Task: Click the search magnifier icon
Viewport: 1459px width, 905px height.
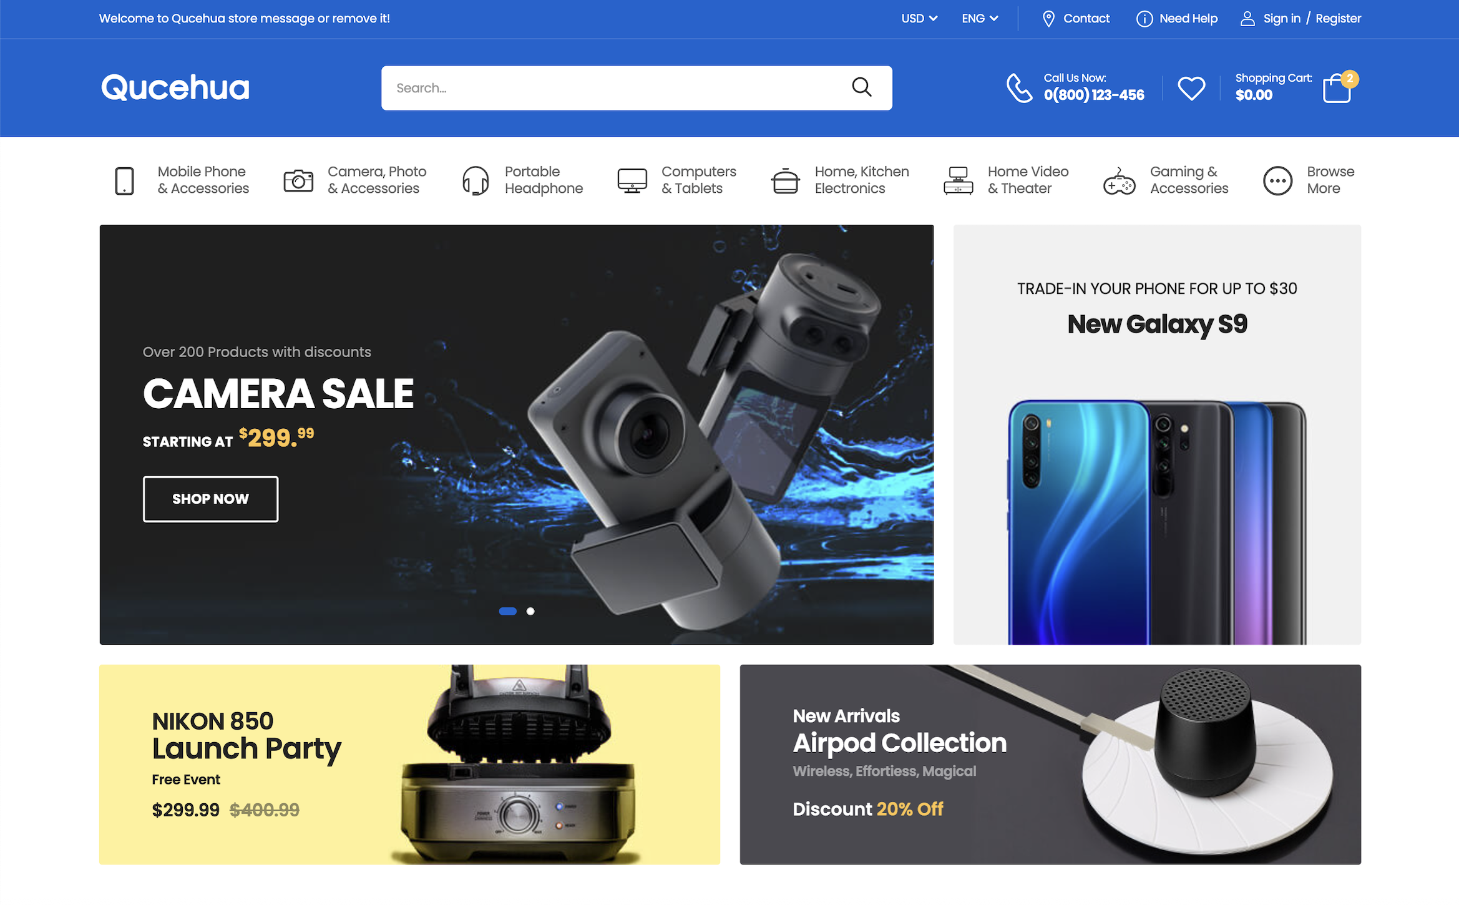Action: [861, 87]
